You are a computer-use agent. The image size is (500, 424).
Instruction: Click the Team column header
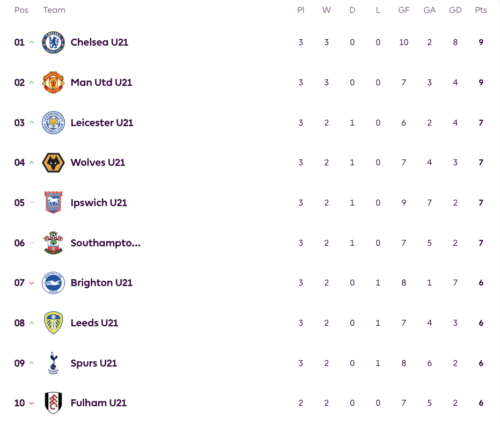(54, 10)
